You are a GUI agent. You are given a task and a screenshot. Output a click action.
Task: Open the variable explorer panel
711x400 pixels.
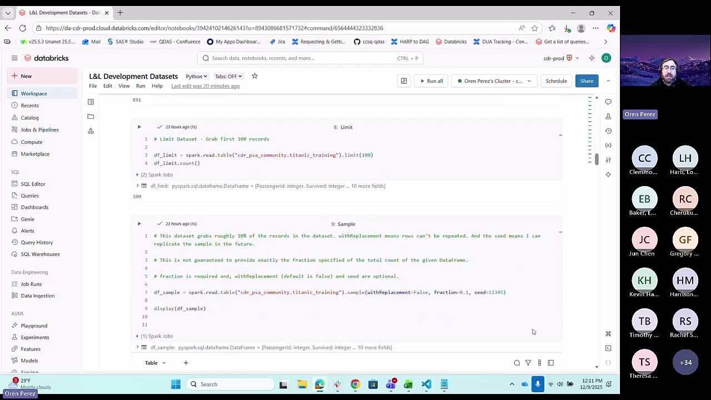[x=608, y=145]
